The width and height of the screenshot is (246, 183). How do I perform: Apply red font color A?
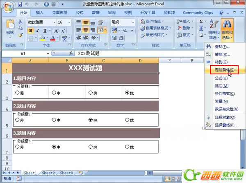pyautogui.click(x=53, y=38)
